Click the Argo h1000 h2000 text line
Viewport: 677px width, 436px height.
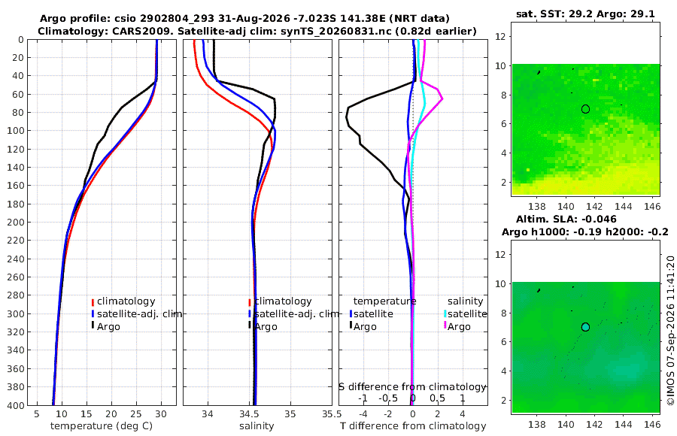point(585,232)
